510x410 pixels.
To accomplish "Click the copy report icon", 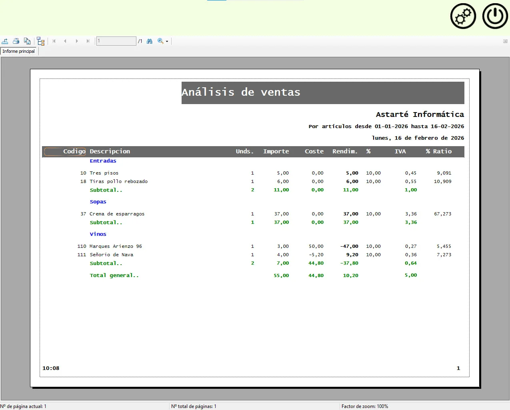I will tap(27, 41).
